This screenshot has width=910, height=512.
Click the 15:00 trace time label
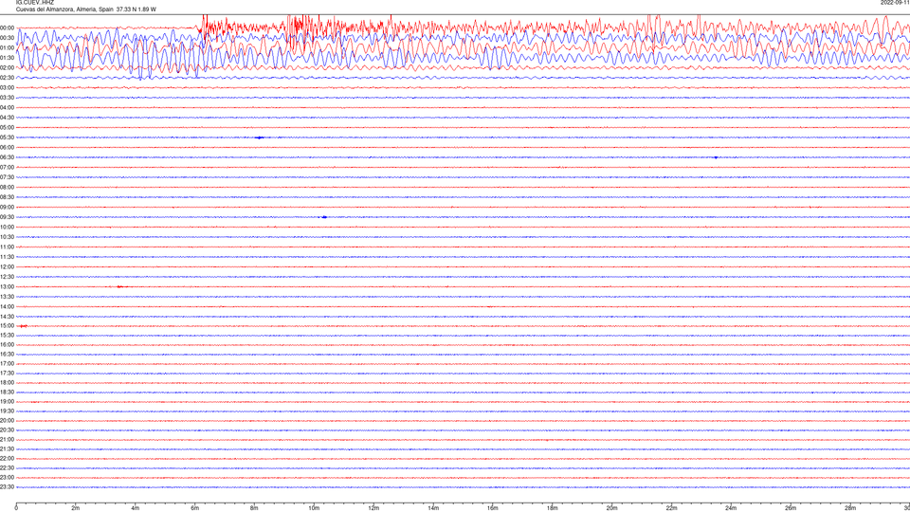7,326
